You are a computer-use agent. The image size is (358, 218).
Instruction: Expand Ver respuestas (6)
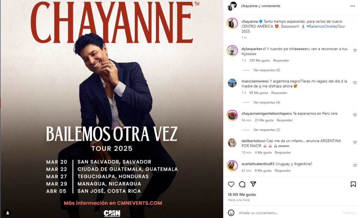click(267, 70)
